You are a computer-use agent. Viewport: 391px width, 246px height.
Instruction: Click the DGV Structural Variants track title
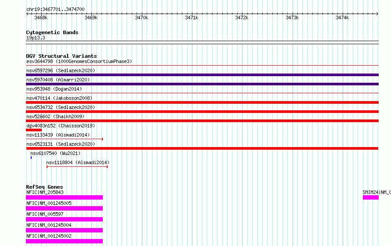point(62,56)
